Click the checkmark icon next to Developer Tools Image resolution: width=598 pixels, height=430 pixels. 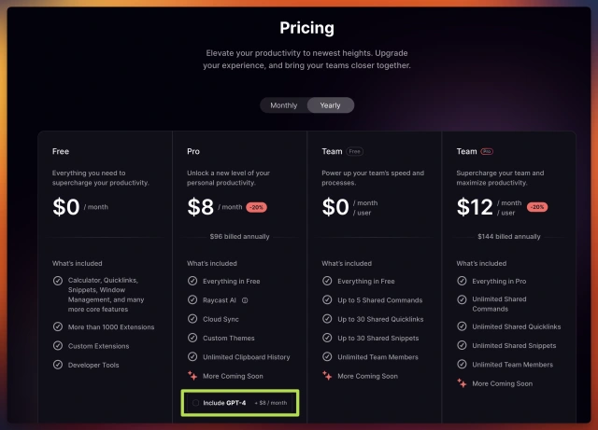58,365
